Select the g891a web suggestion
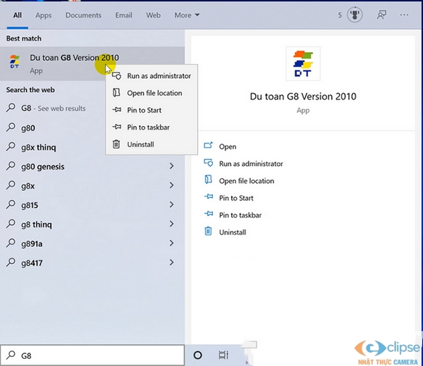This screenshot has width=423, height=366. pos(92,244)
